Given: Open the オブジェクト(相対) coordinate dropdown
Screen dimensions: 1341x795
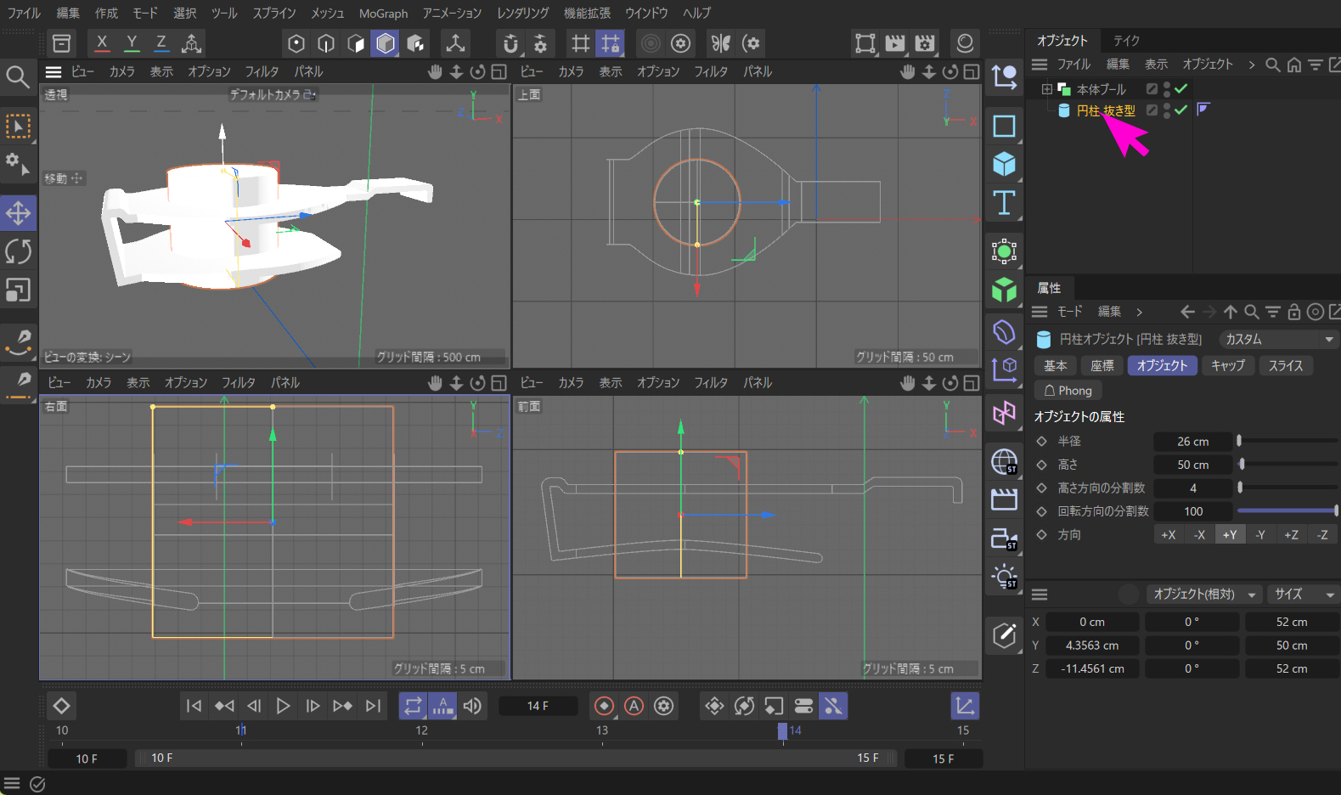Looking at the screenshot, I should (x=1203, y=595).
